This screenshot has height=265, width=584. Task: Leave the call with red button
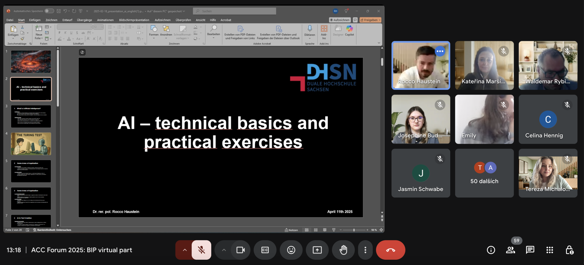point(391,250)
